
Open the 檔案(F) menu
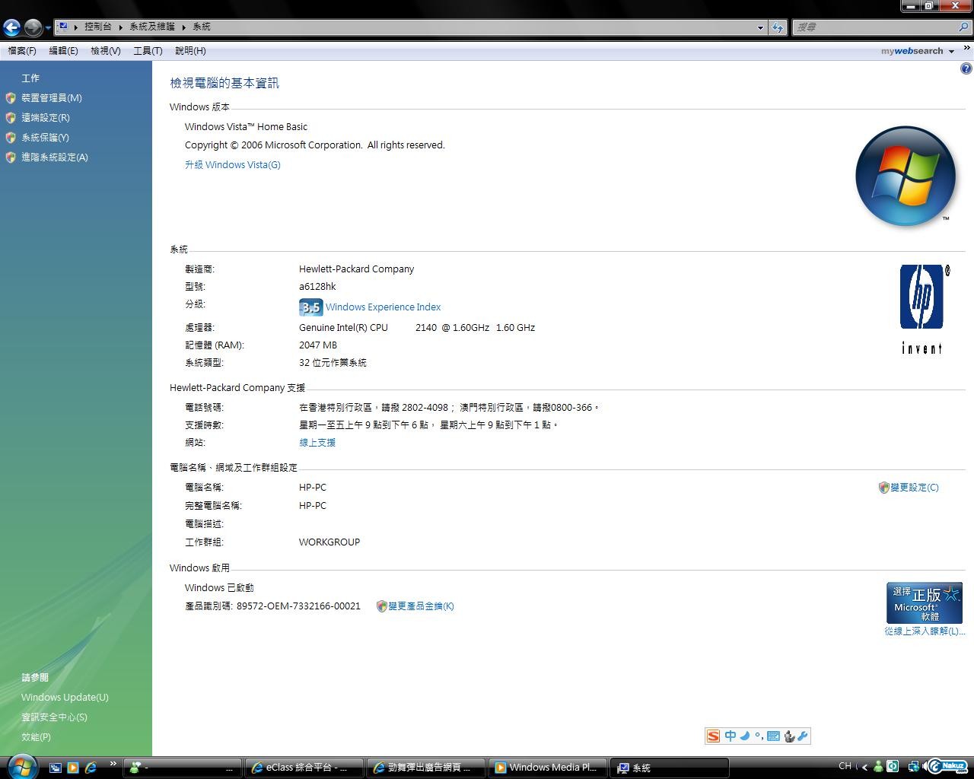[x=22, y=51]
